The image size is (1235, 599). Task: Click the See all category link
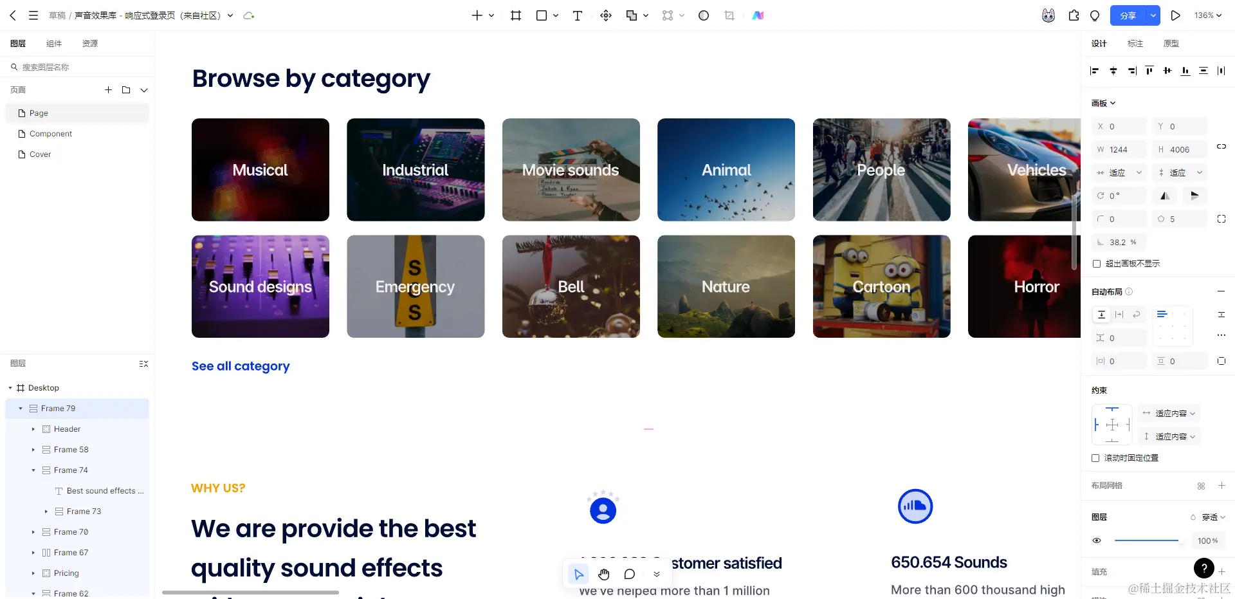pyautogui.click(x=241, y=366)
